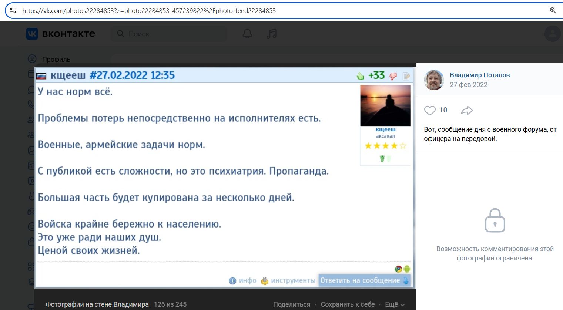Open Владимир Потапов profile link

coord(480,75)
